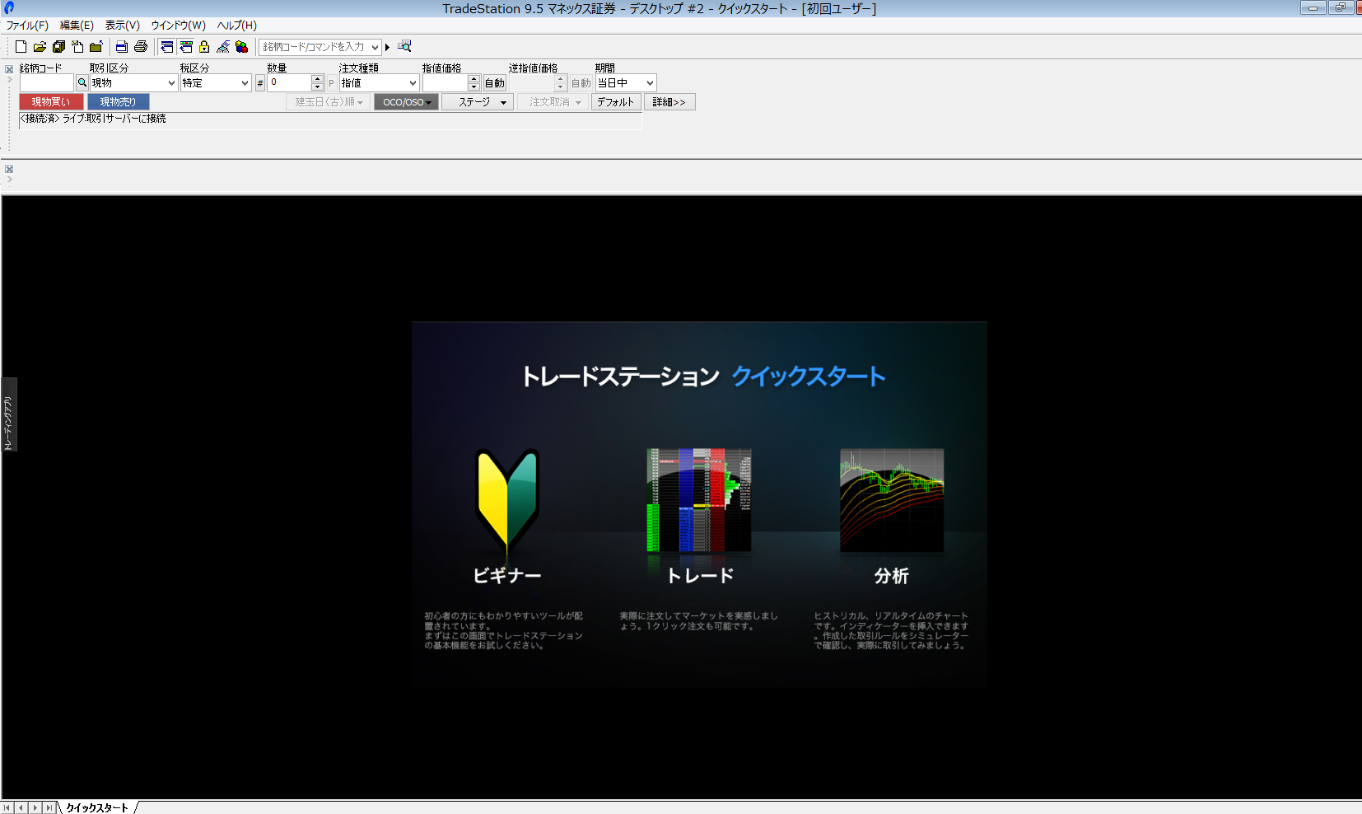Select the 分析 chart thumbnail

coord(892,500)
